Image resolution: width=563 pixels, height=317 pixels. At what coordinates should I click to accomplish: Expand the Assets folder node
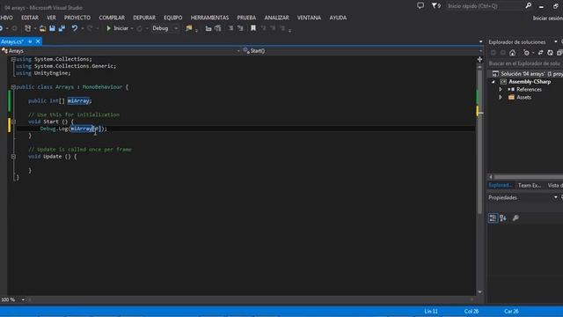501,98
